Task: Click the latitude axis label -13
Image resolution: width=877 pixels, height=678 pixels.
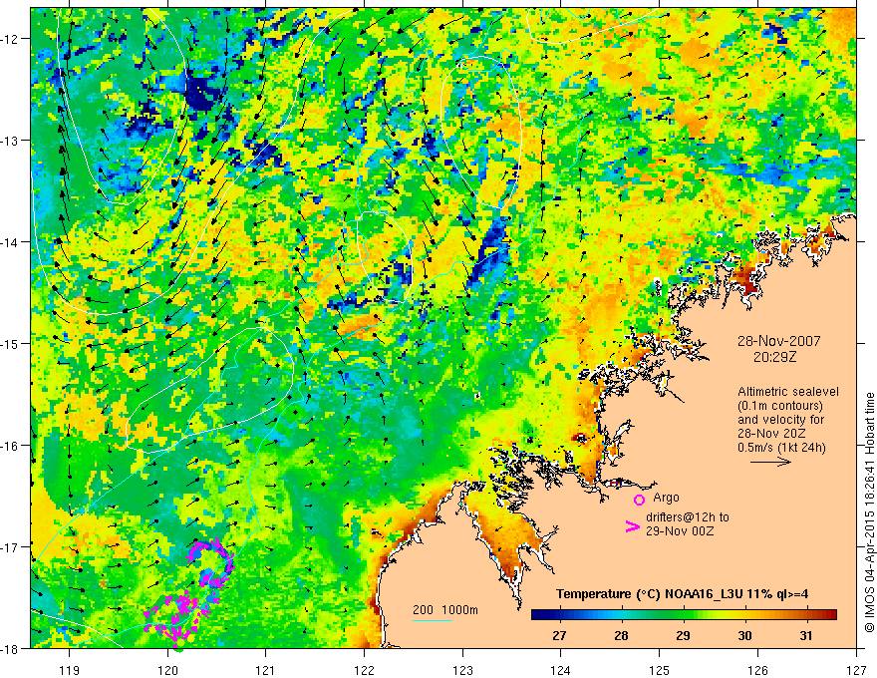Action: [11, 141]
